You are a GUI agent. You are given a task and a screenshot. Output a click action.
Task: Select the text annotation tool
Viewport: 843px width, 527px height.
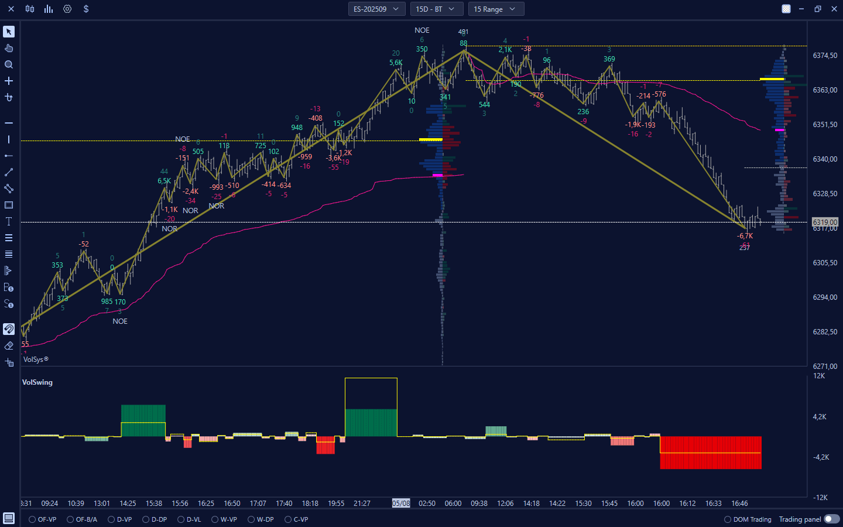tap(9, 221)
